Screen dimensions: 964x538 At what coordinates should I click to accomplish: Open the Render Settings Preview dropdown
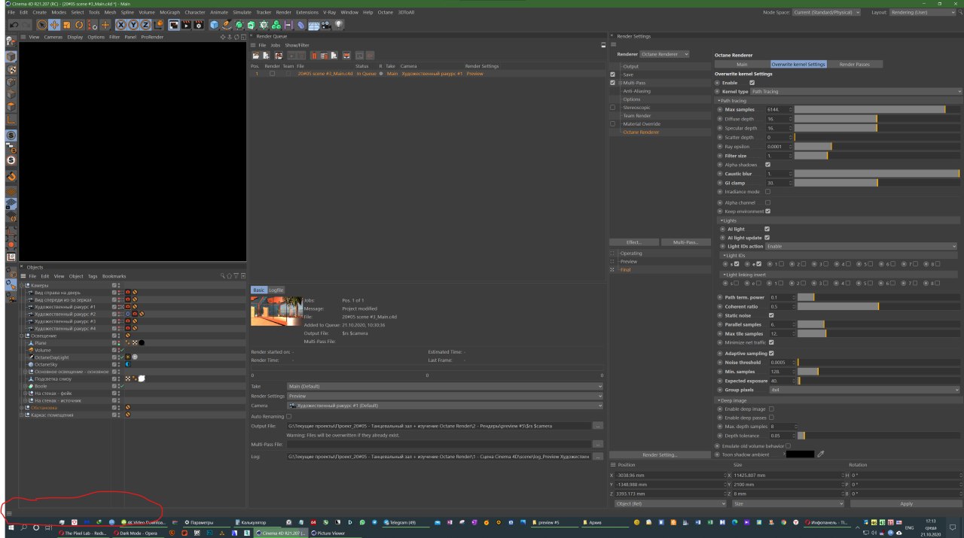[445, 396]
